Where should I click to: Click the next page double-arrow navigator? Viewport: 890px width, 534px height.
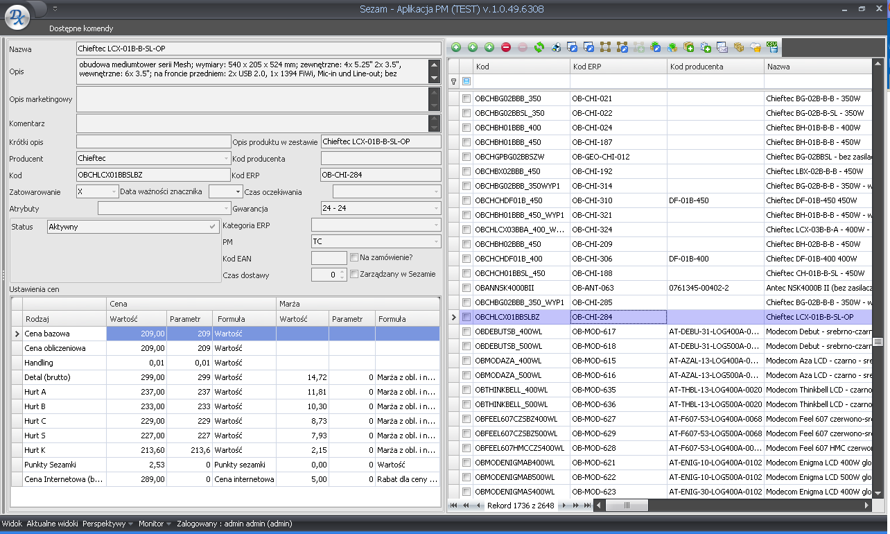[575, 506]
